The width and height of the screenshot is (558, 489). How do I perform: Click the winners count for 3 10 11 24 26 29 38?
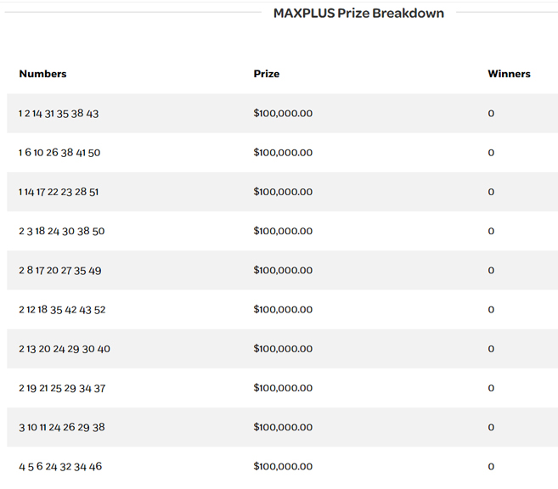pyautogui.click(x=491, y=427)
